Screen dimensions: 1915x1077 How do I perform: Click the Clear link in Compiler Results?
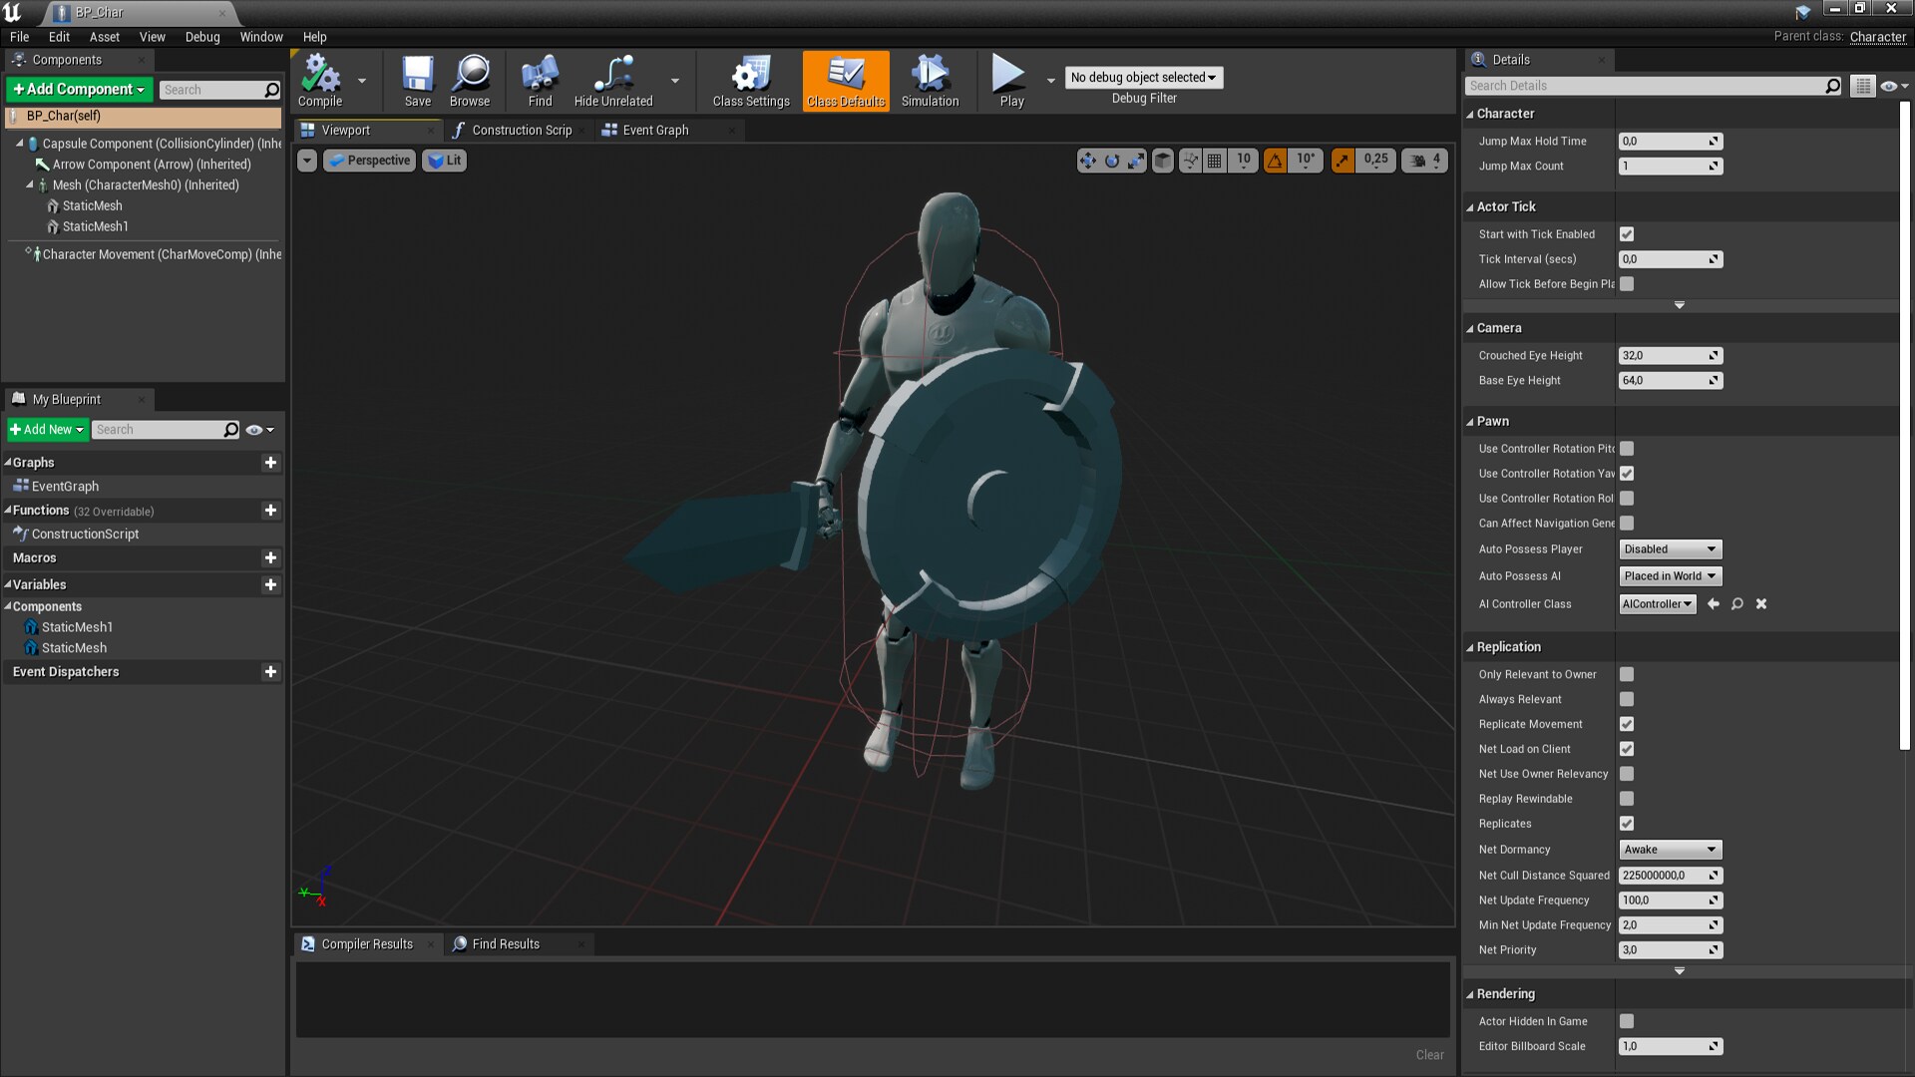click(1429, 1054)
